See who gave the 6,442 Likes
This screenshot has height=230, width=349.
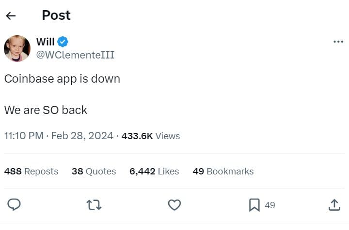[x=154, y=171]
